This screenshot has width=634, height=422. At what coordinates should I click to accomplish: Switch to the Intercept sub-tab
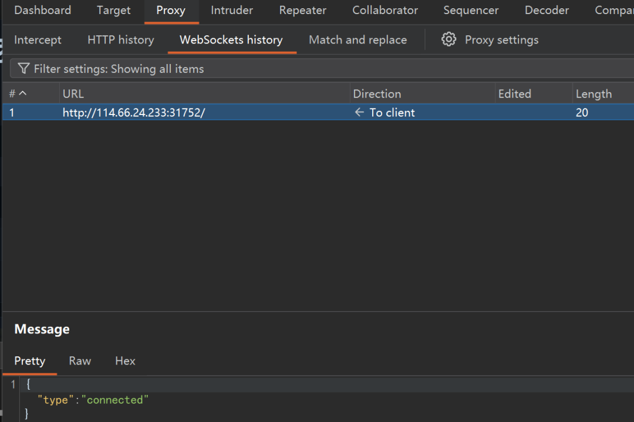[38, 40]
